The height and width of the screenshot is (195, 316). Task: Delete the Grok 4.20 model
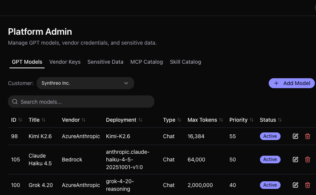coord(308,185)
